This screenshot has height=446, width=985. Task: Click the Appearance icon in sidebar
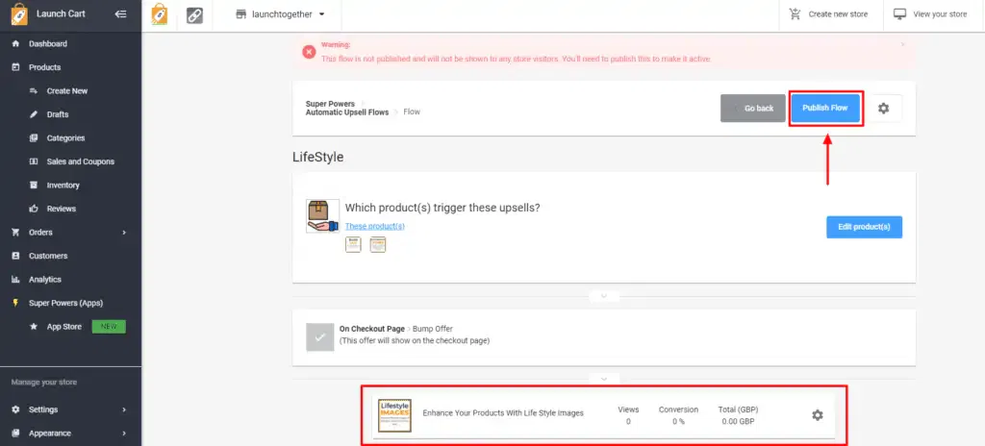click(x=15, y=434)
